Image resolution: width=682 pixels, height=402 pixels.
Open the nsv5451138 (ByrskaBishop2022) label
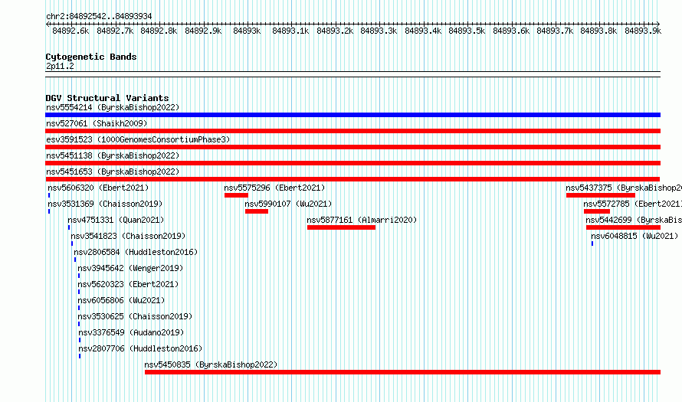click(113, 155)
